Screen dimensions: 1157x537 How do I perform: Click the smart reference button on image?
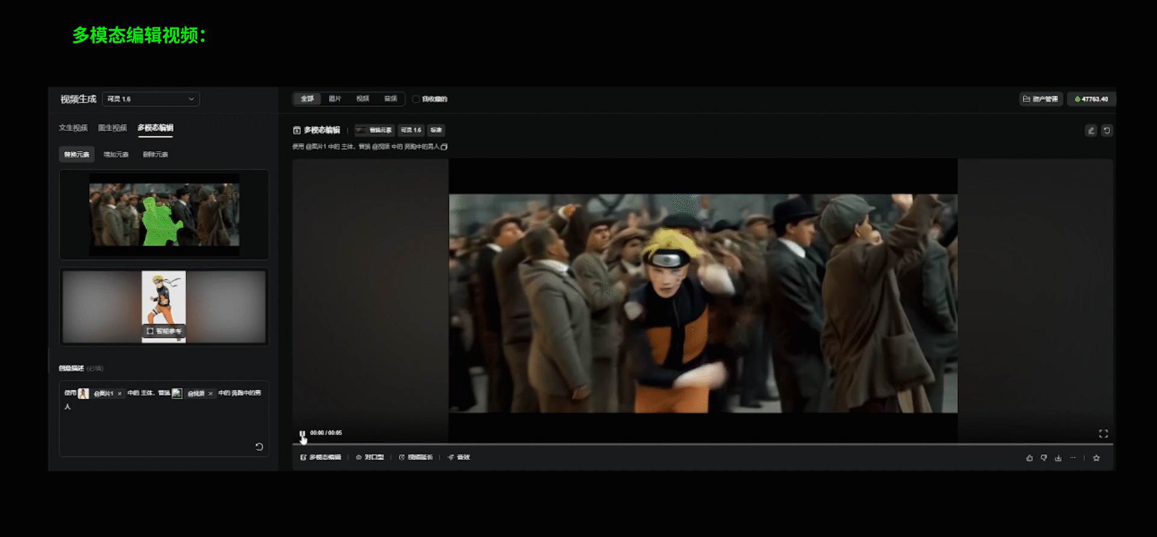point(164,331)
